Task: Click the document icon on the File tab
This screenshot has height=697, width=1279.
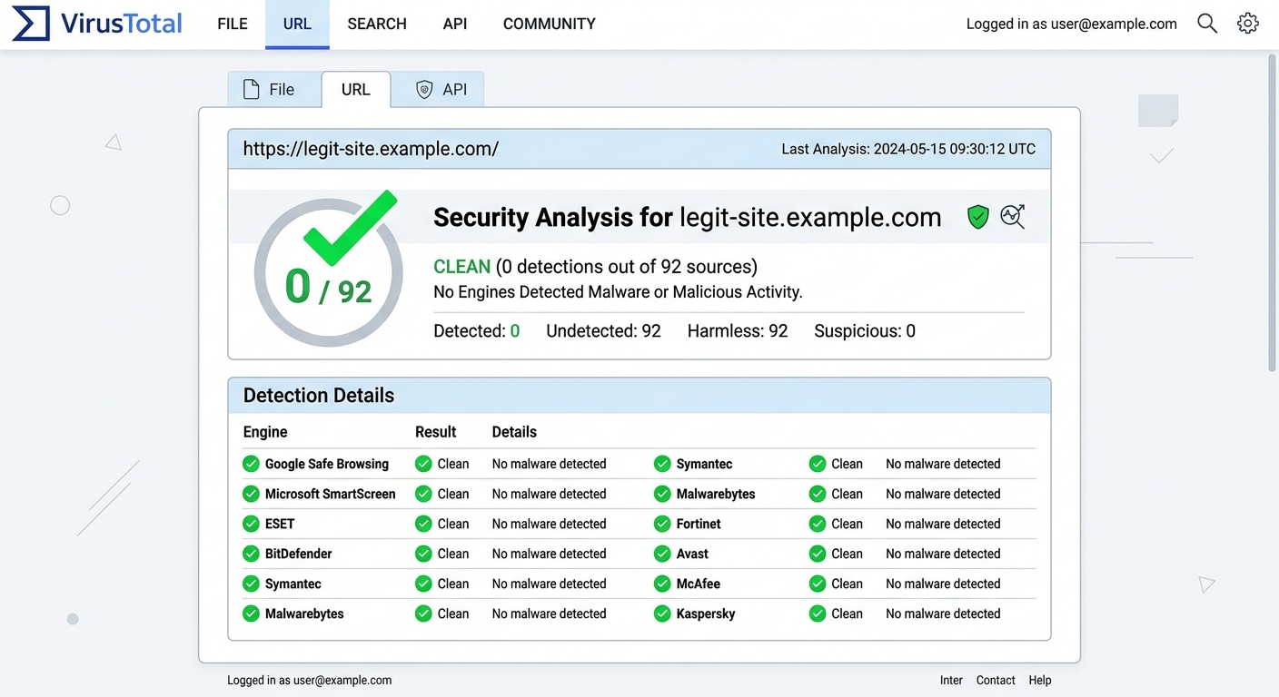Action: pyautogui.click(x=251, y=89)
